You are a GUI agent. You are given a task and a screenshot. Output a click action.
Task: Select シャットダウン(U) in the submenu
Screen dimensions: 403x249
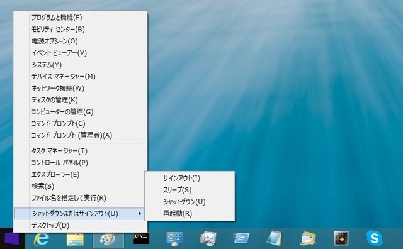tap(190, 202)
